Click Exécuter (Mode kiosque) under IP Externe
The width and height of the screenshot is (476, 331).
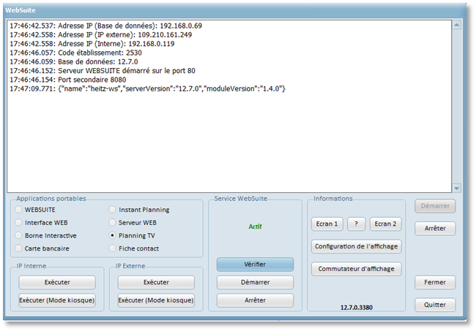[x=156, y=300]
